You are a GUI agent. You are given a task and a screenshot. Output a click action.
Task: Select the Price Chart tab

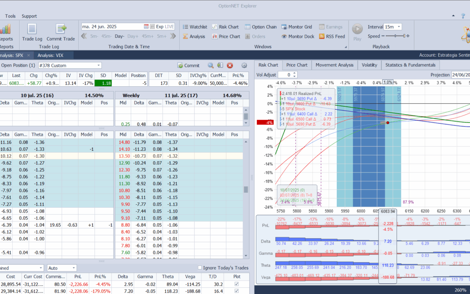pyautogui.click(x=297, y=65)
